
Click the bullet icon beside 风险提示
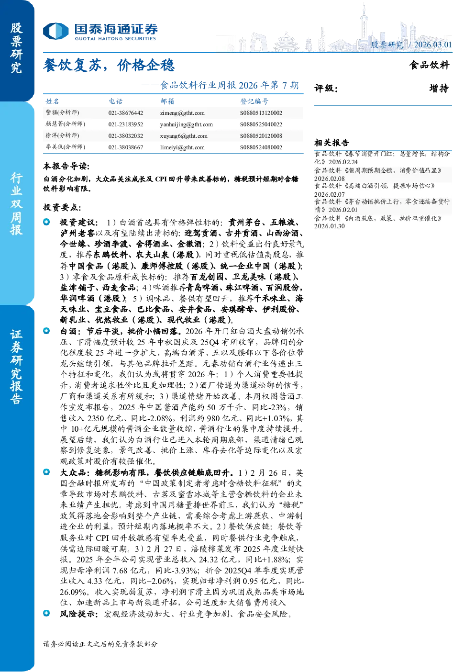coord(46,613)
